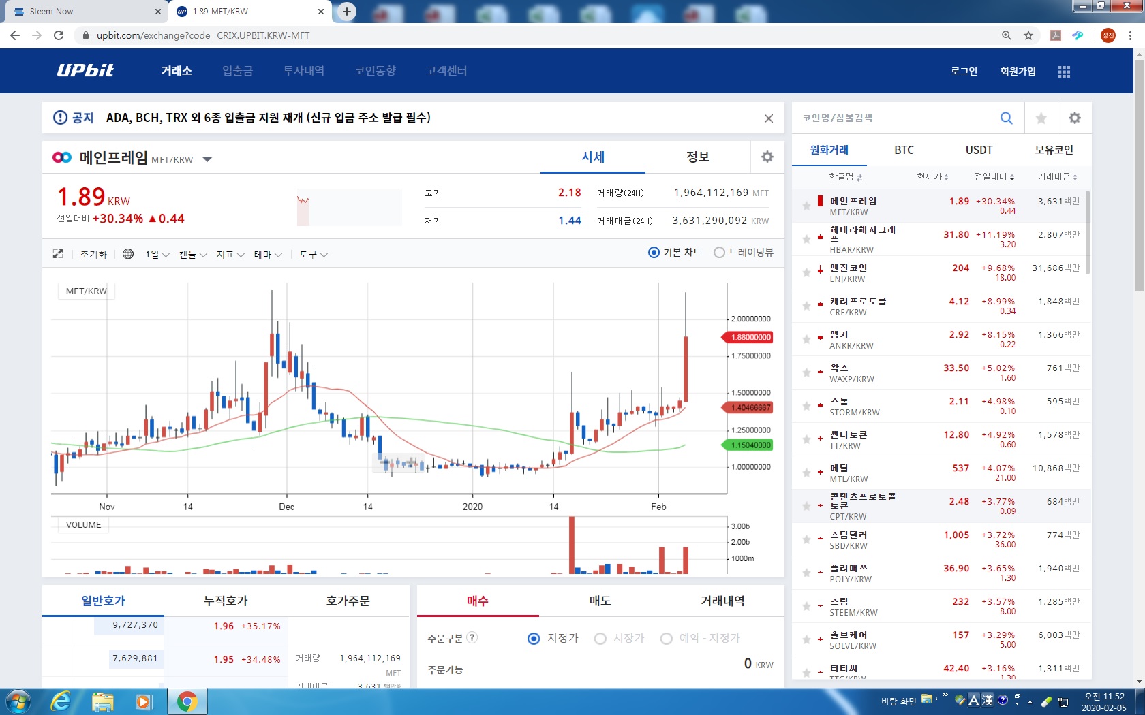Open chart panel settings gear icon
Viewport: 1145px width, 715px height.
[x=767, y=157]
